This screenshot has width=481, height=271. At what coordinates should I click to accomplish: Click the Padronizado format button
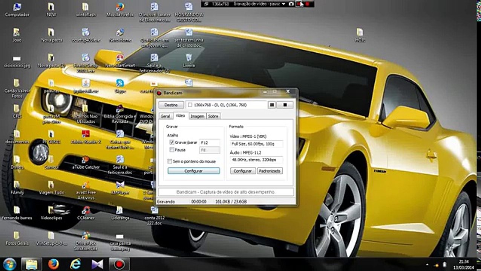(x=270, y=171)
